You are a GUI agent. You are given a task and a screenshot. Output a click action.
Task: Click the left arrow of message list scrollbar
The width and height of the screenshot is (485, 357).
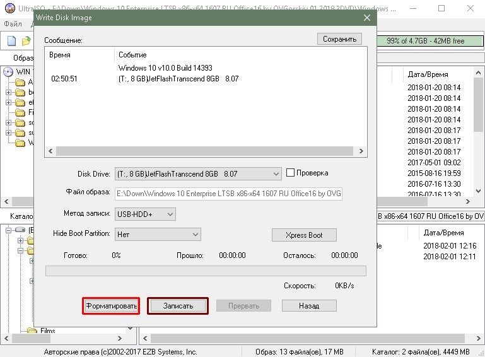click(x=50, y=151)
